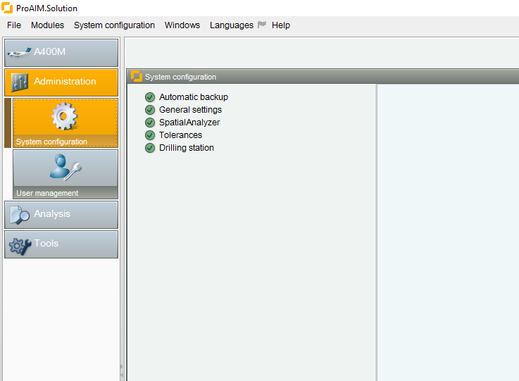The image size is (519, 381).
Task: Click the sidebar collapse arrows on the splitter
Action: click(121, 370)
